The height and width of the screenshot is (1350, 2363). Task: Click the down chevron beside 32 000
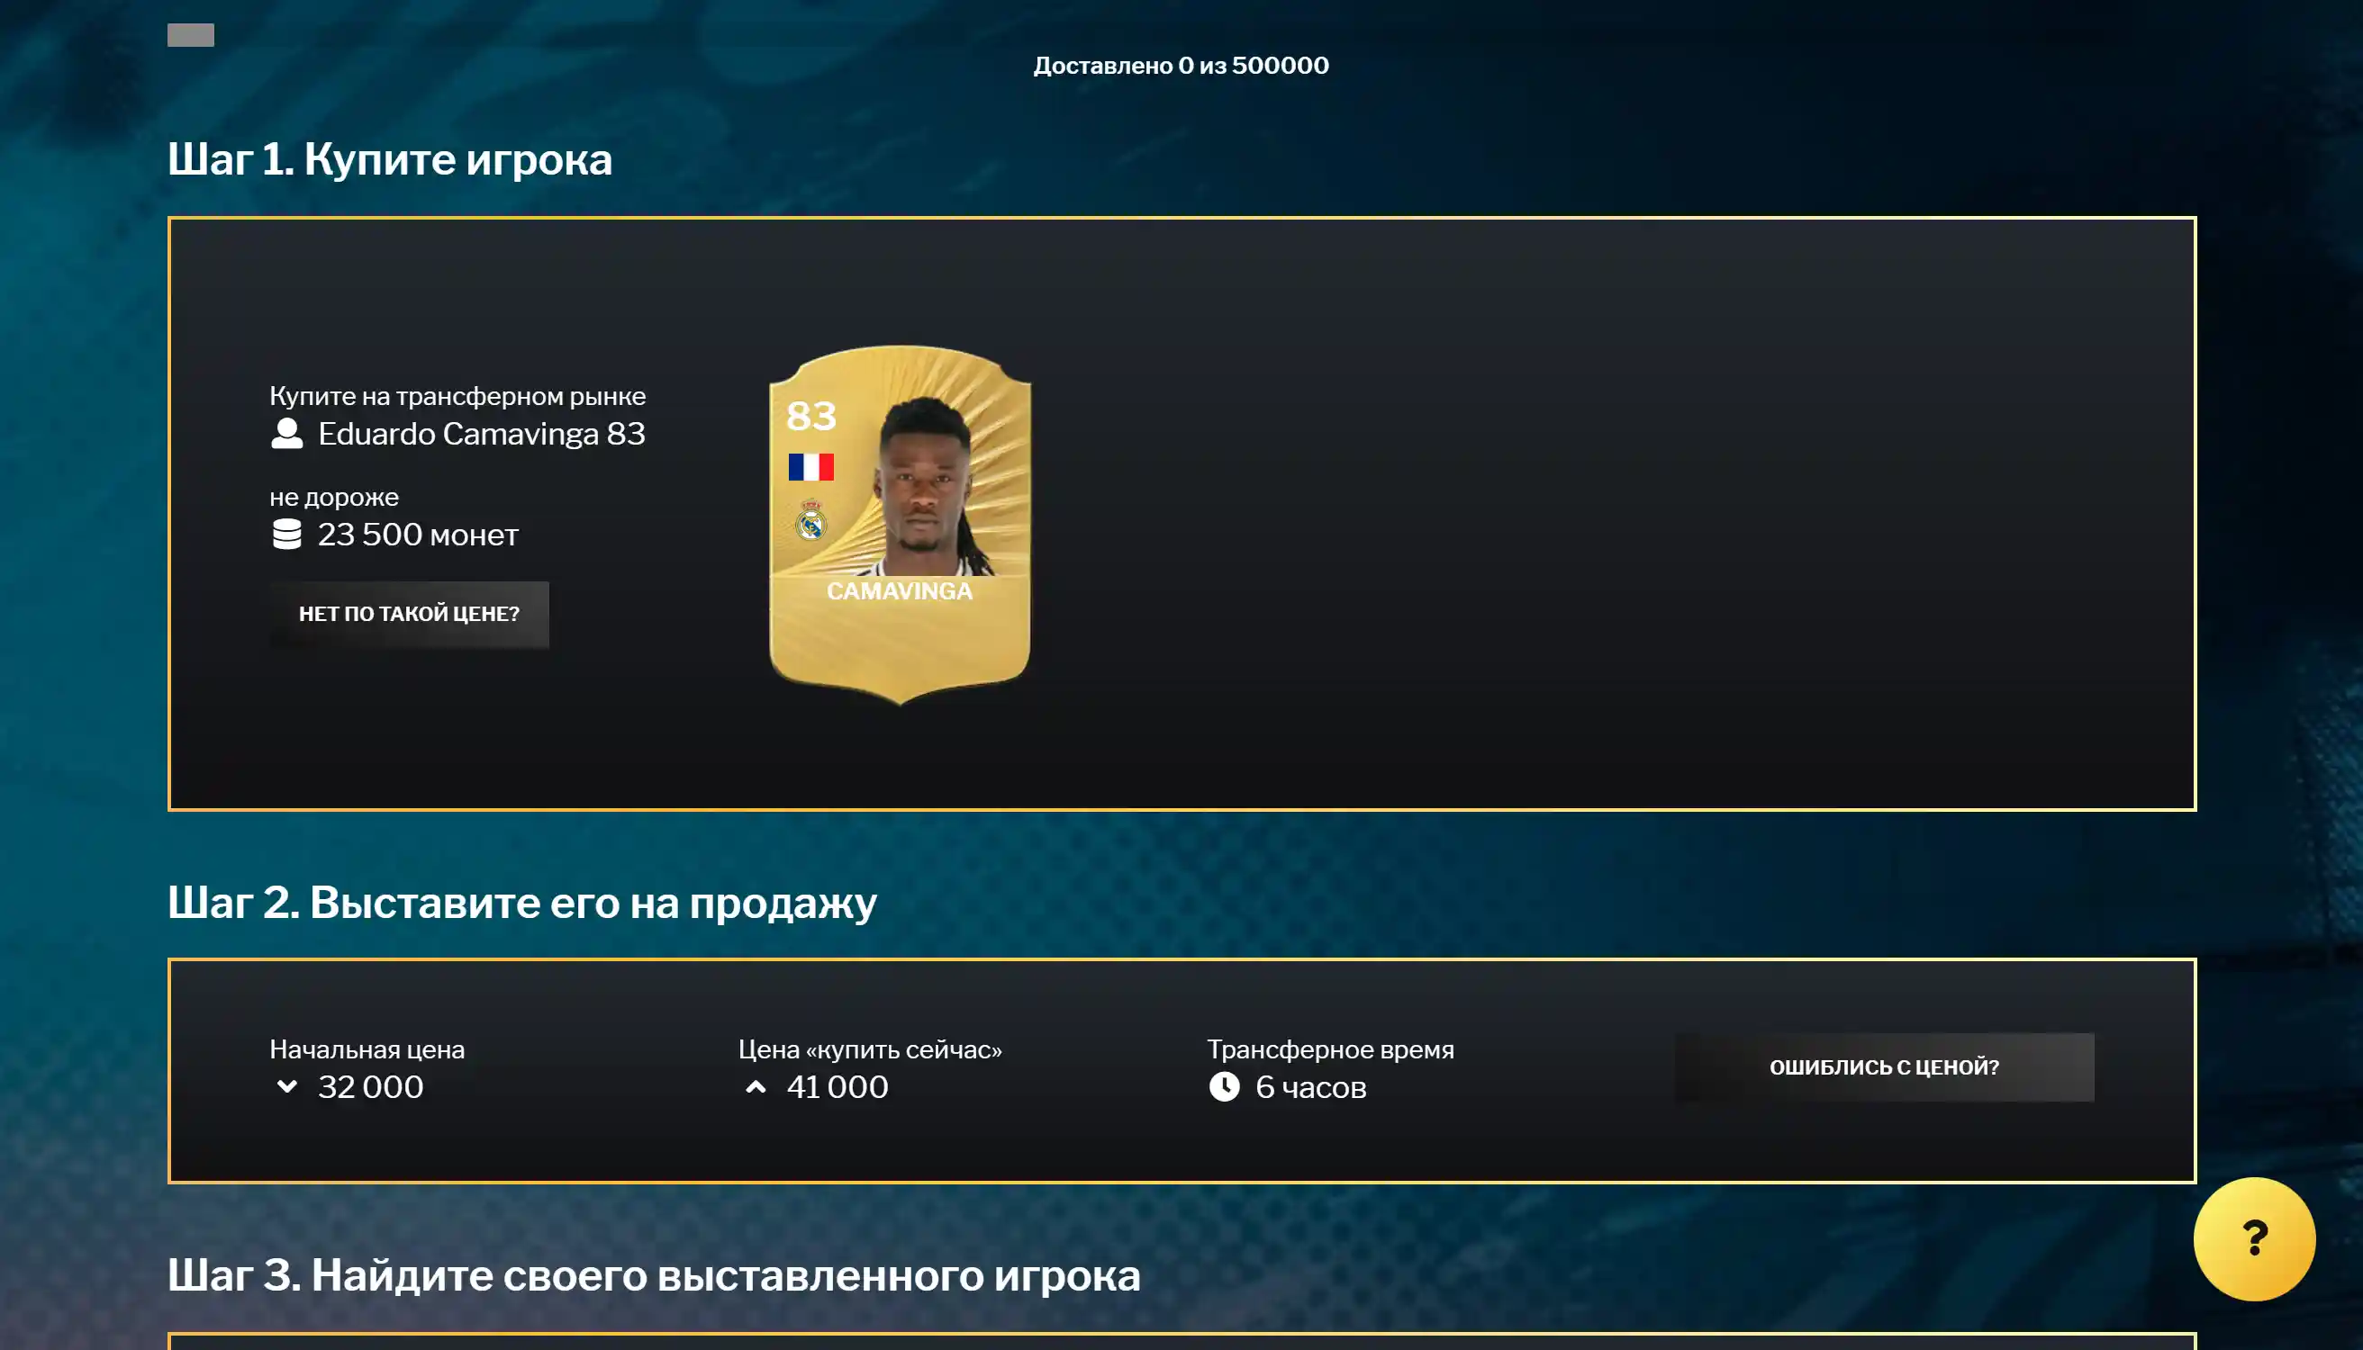pyautogui.click(x=286, y=1085)
